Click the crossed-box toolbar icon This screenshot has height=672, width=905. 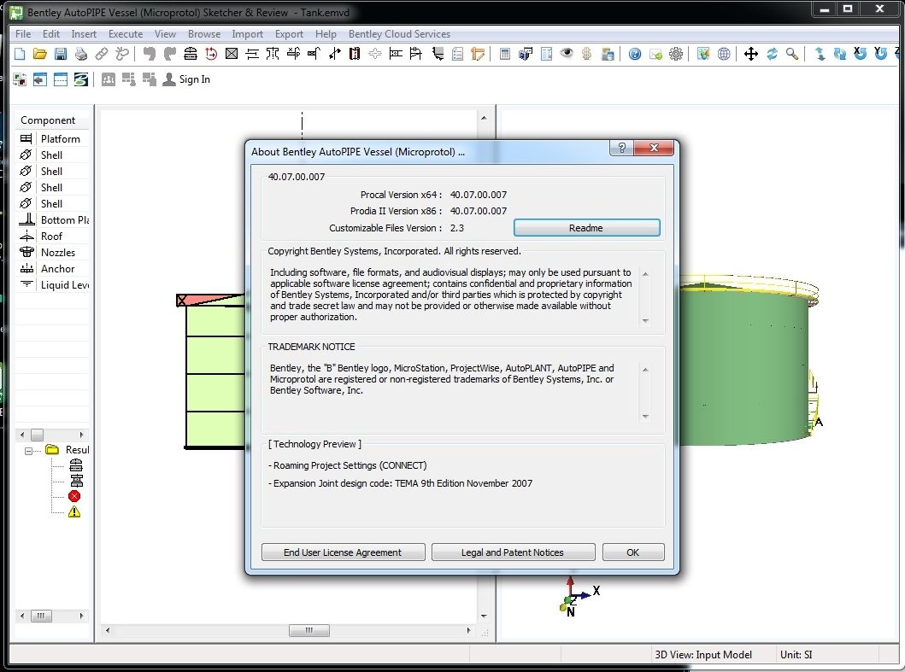pyautogui.click(x=232, y=55)
